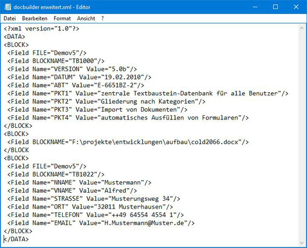This screenshot has height=248, width=307.
Task: Close the Editor window
Action: tap(296, 7)
